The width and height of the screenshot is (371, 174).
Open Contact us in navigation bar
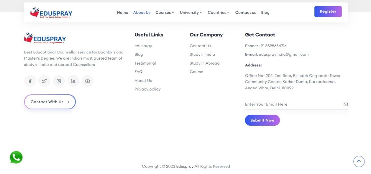point(245,13)
